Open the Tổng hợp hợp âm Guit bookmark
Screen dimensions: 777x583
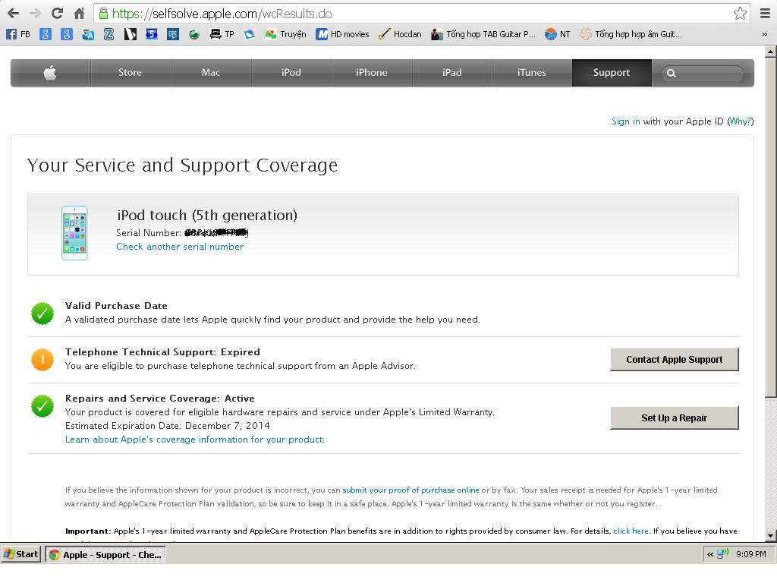tap(631, 34)
